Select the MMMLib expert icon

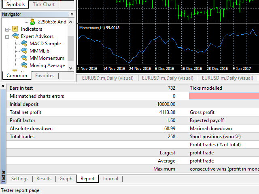pyautogui.click(x=24, y=51)
